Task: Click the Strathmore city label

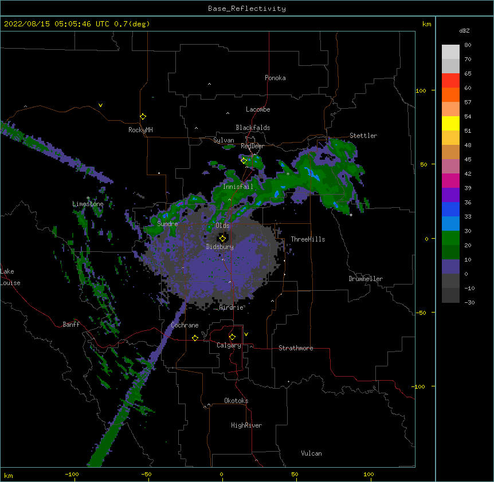Action: click(x=296, y=348)
